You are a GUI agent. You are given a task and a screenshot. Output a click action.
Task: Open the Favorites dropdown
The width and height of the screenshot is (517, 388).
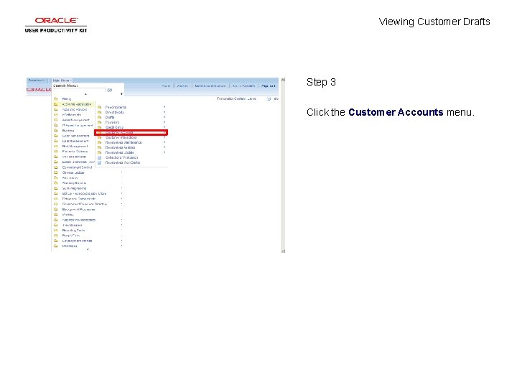coord(37,80)
